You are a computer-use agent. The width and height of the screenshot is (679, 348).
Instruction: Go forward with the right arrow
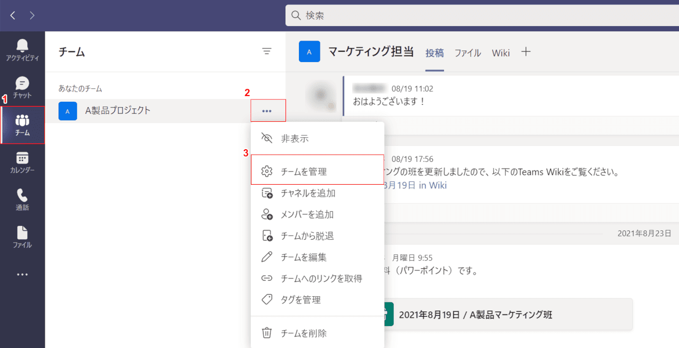pyautogui.click(x=32, y=15)
